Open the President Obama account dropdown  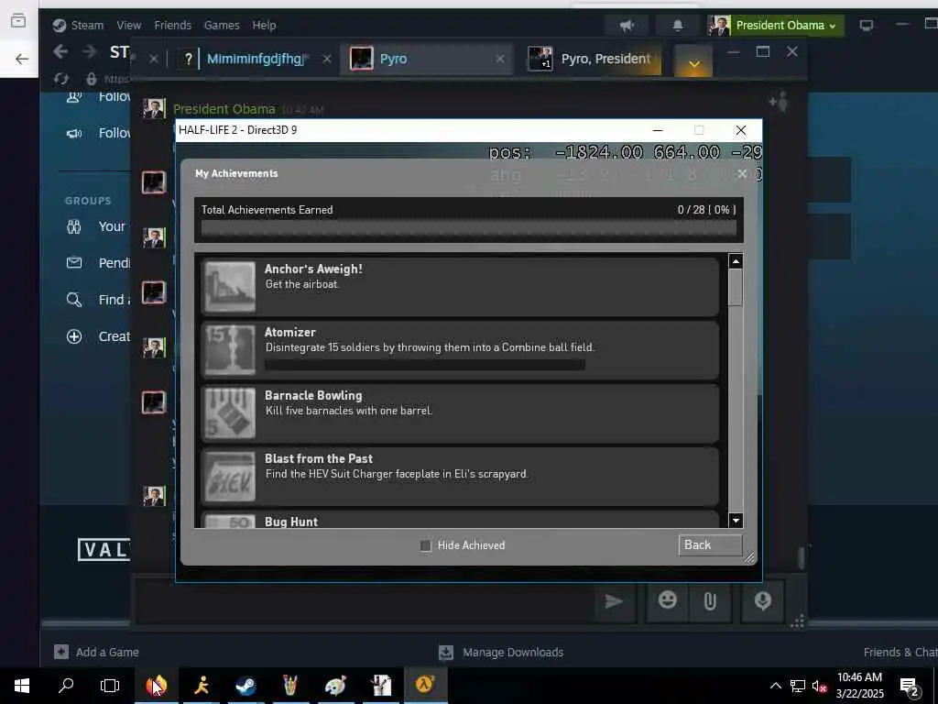pyautogui.click(x=776, y=25)
